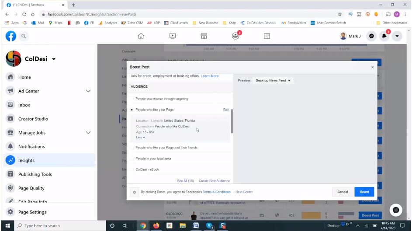Open Chrome from the taskbar
Image resolution: width=412 pixels, height=231 pixels.
point(143,225)
